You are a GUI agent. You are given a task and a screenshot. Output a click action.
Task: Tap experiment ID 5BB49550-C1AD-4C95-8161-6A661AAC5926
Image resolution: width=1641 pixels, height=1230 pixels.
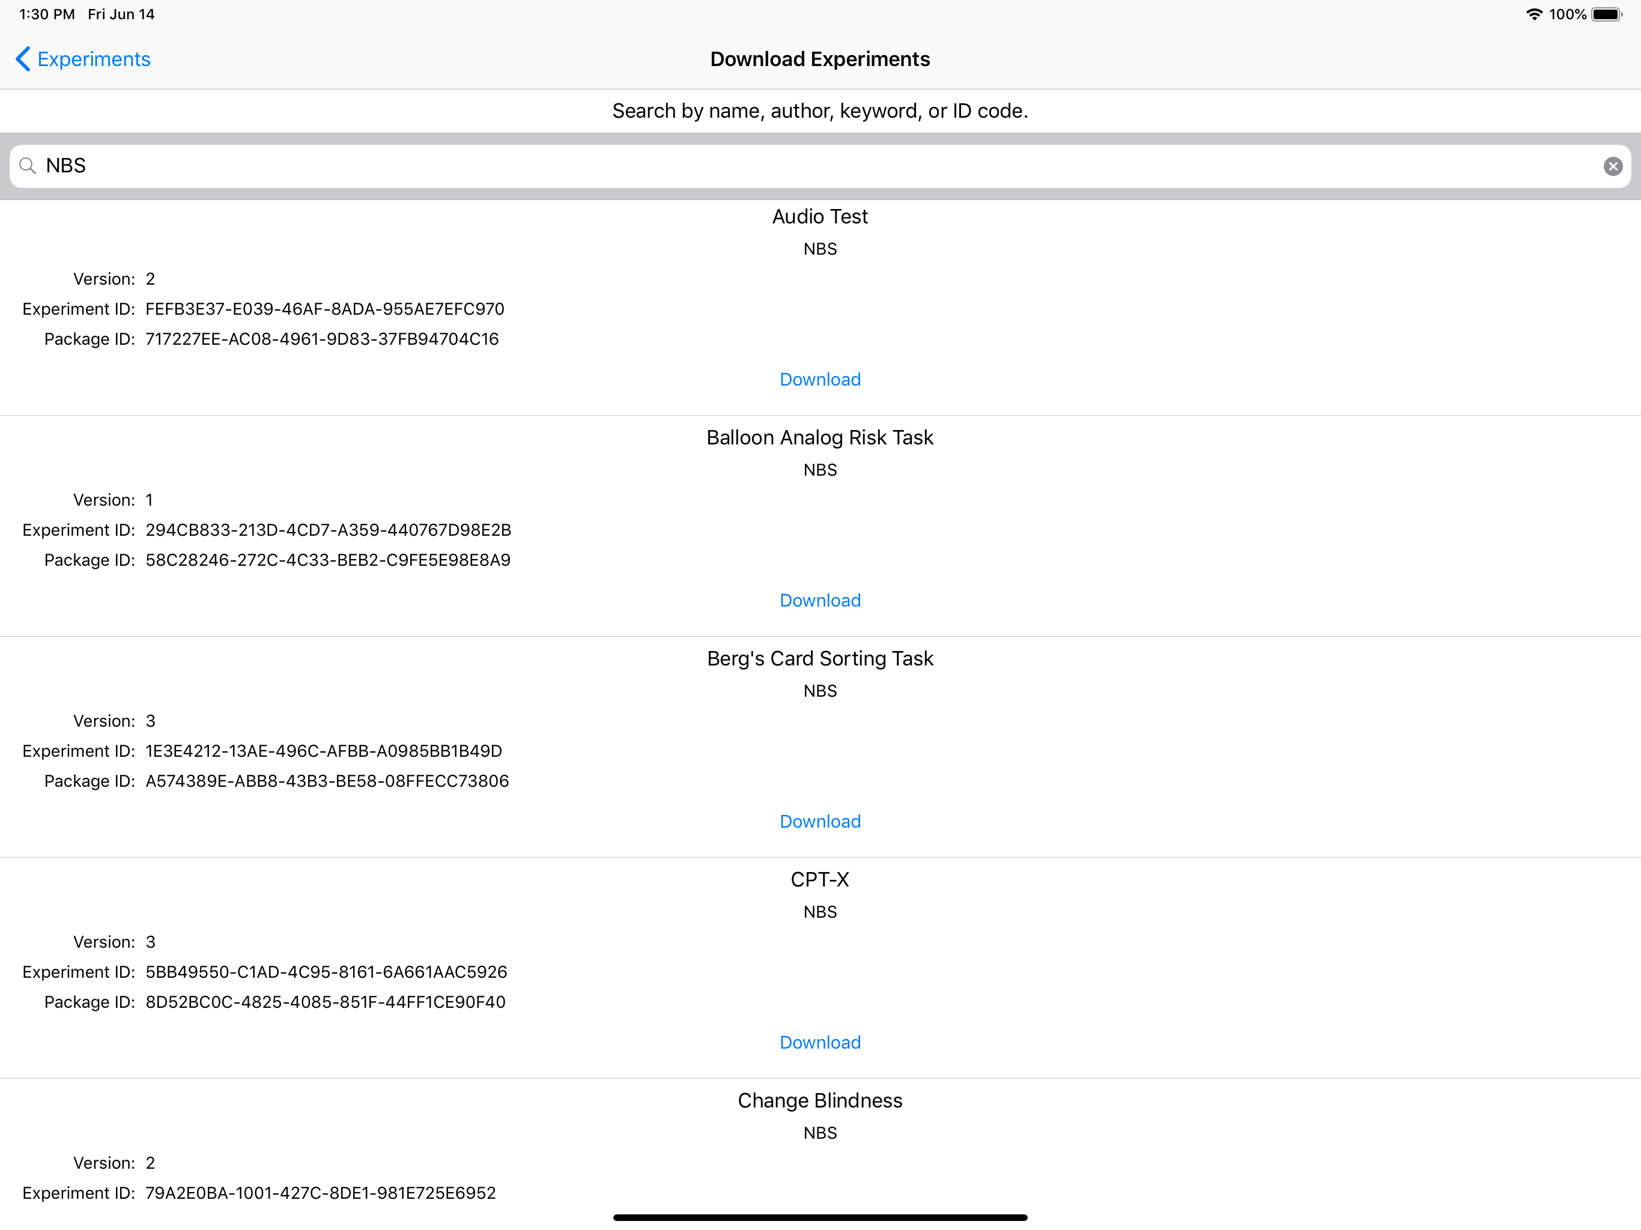tap(326, 972)
